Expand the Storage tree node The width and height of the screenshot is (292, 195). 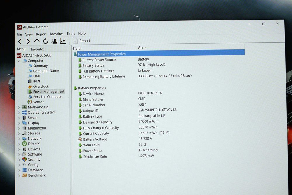click(19, 134)
